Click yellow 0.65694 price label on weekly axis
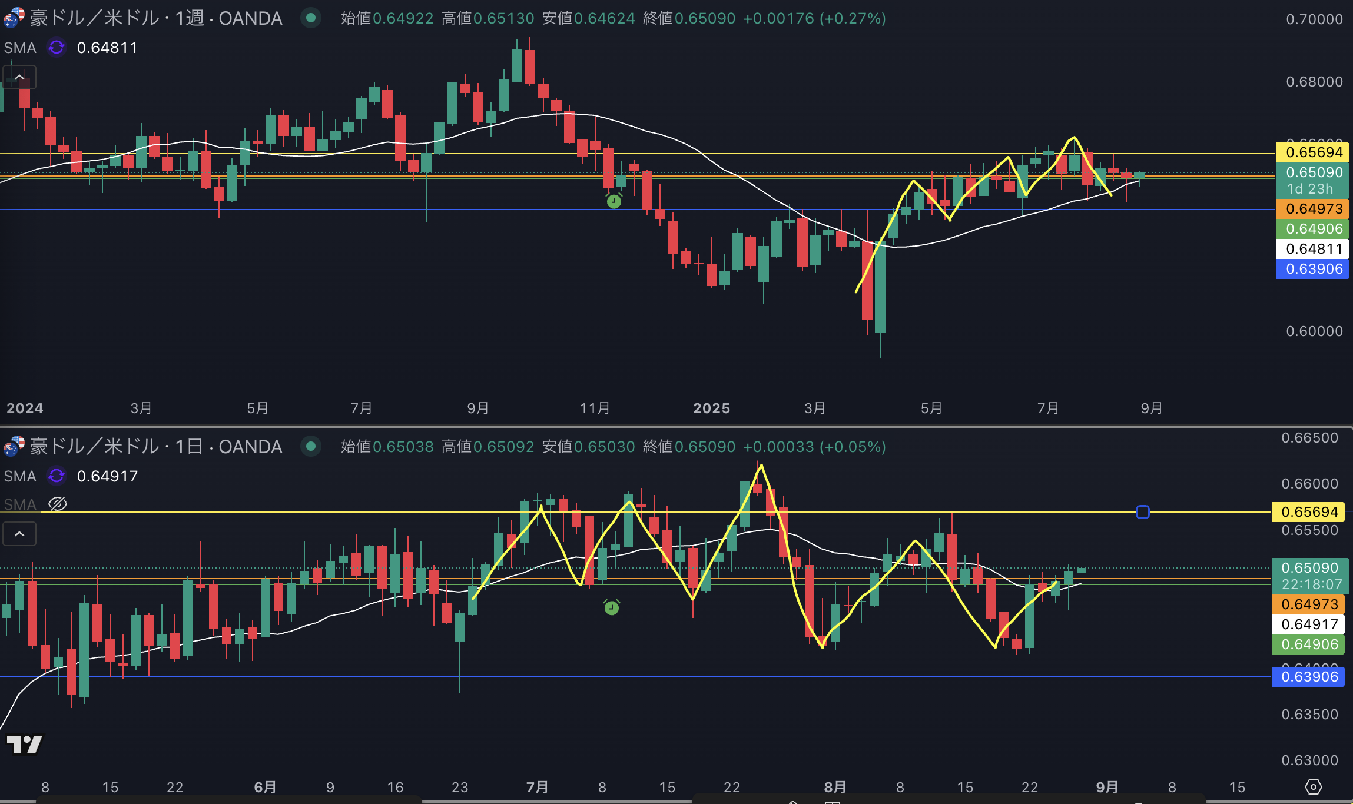Image resolution: width=1353 pixels, height=804 pixels. click(x=1312, y=152)
